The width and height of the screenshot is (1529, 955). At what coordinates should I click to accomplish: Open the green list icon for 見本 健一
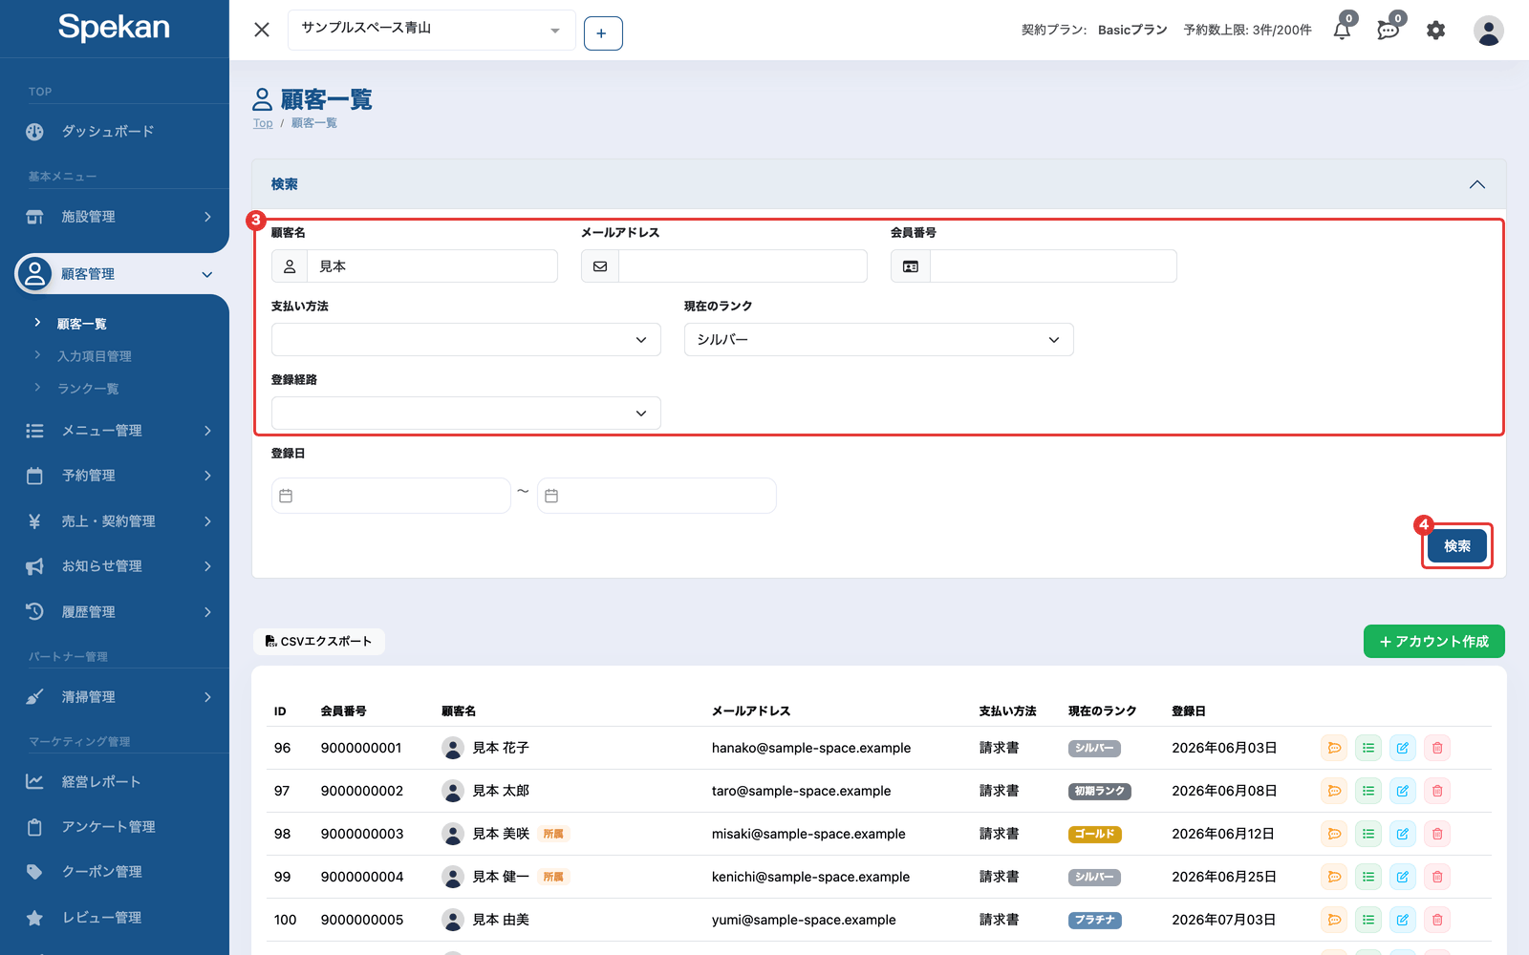tap(1368, 877)
